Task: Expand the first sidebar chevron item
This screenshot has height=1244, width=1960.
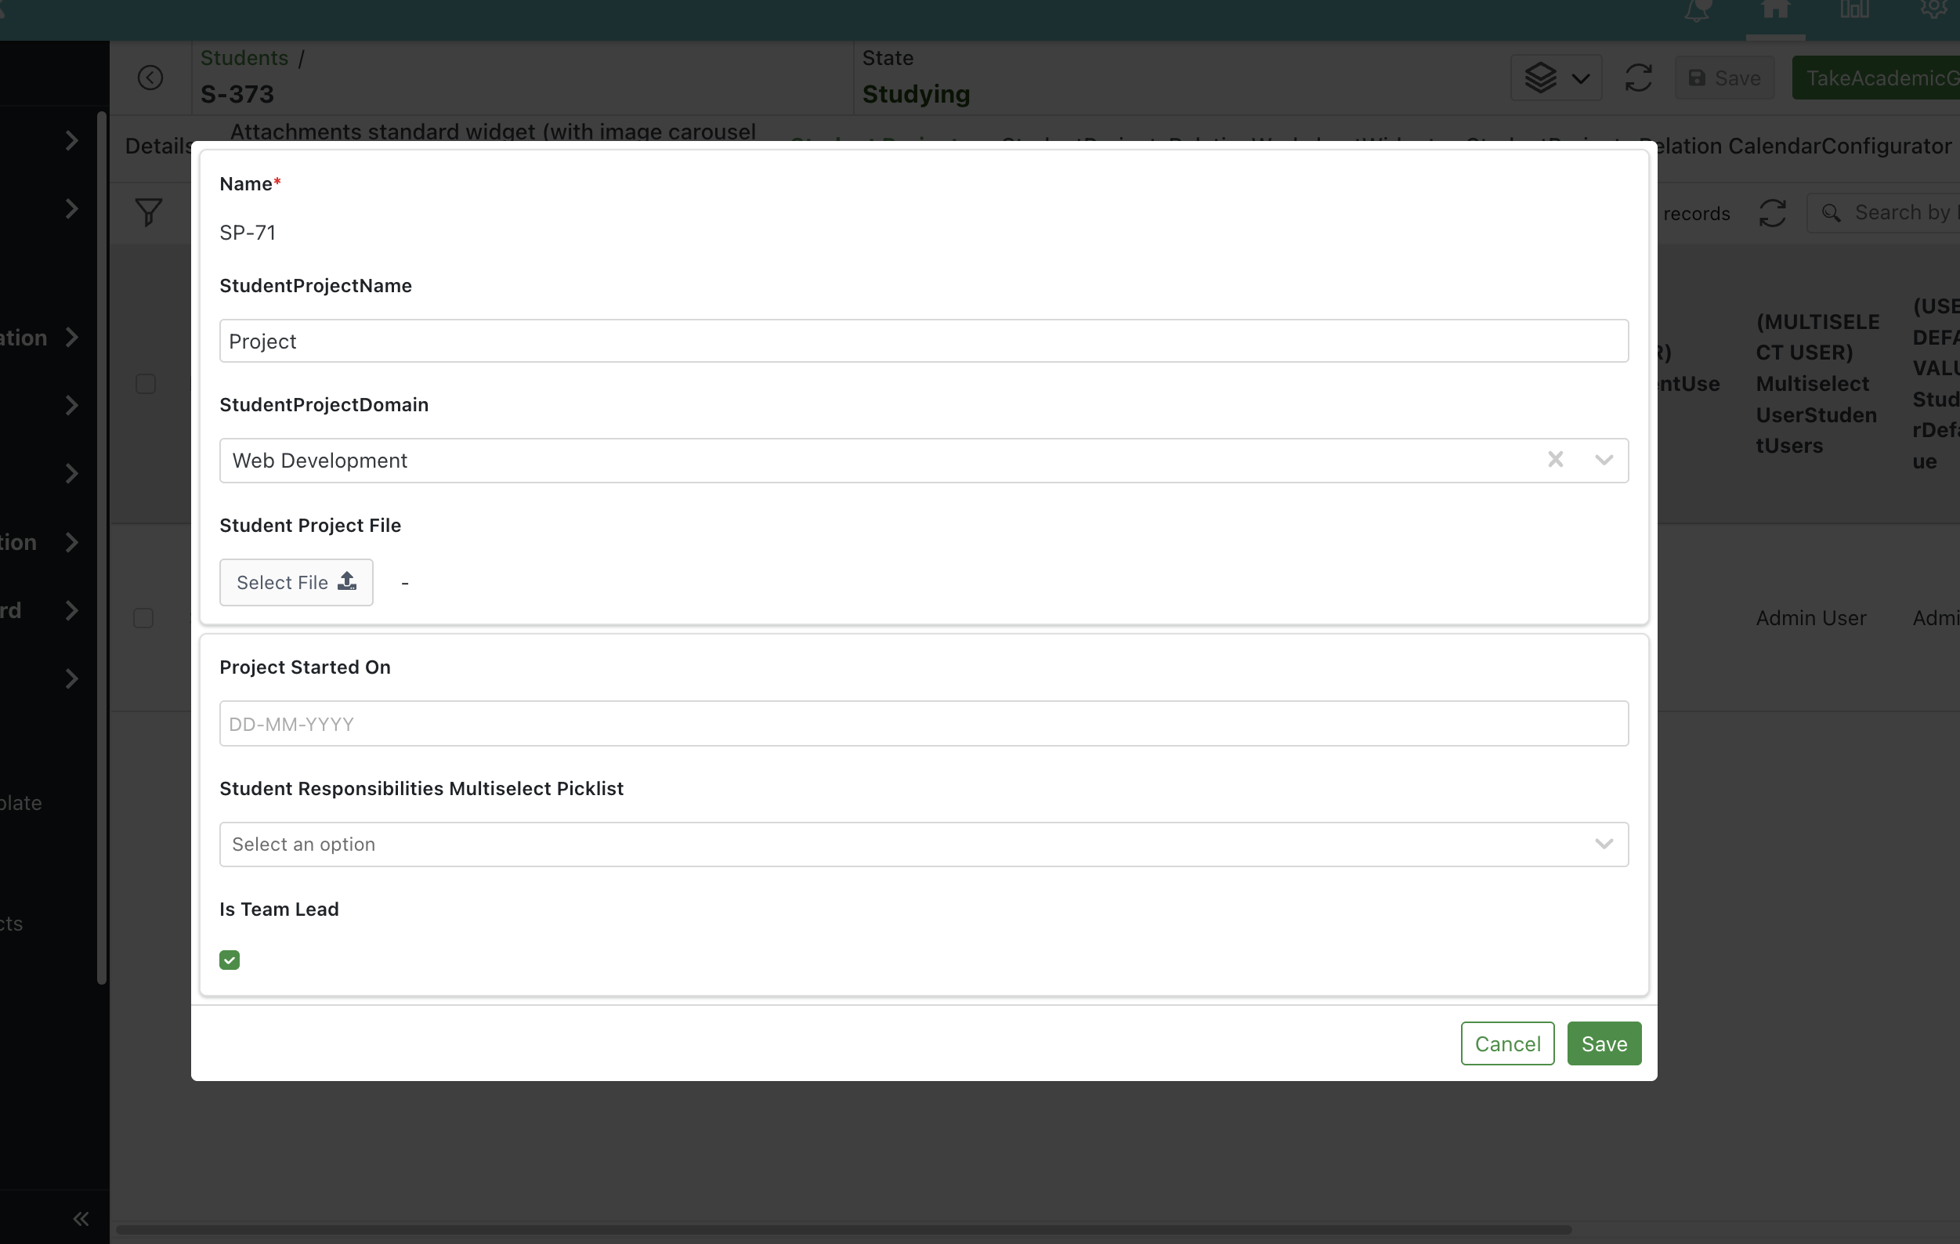Action: click(71, 141)
